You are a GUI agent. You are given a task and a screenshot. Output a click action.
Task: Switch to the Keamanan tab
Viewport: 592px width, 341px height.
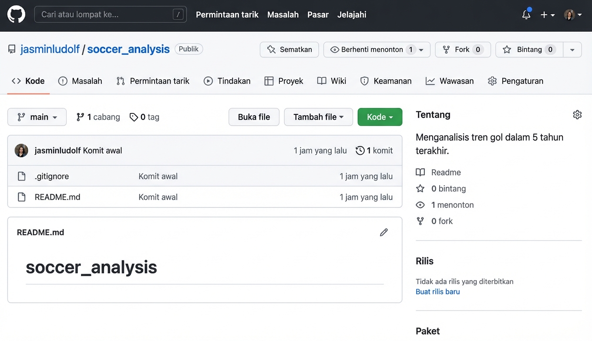386,81
